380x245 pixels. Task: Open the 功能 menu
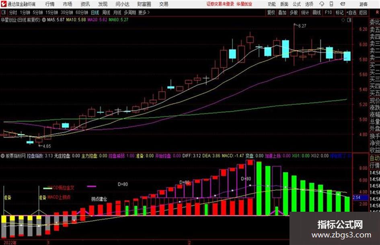tap(272, 4)
